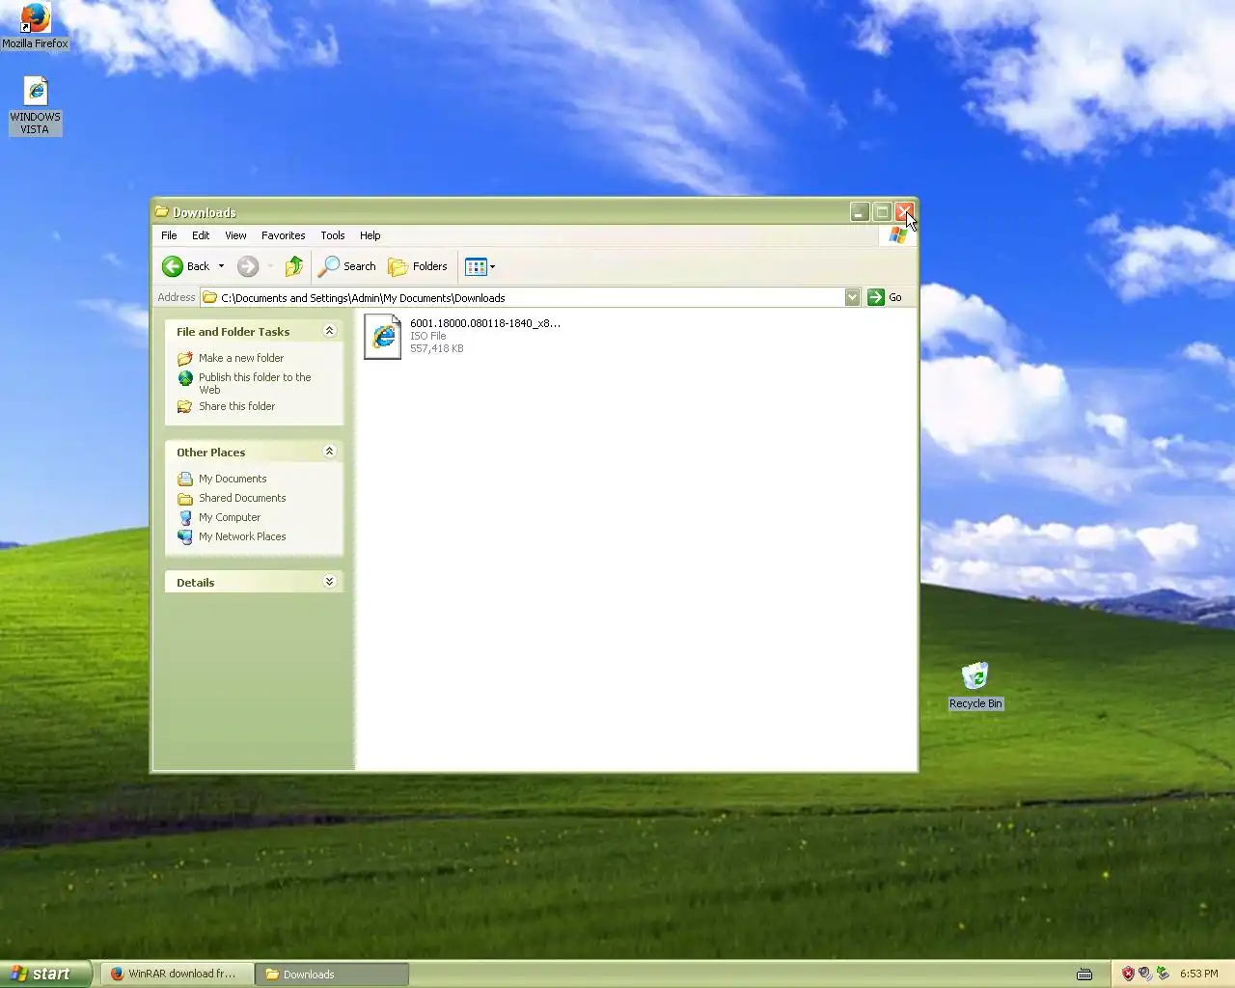Viewport: 1235px width, 988px height.
Task: Open the Search pane
Action: click(x=347, y=266)
